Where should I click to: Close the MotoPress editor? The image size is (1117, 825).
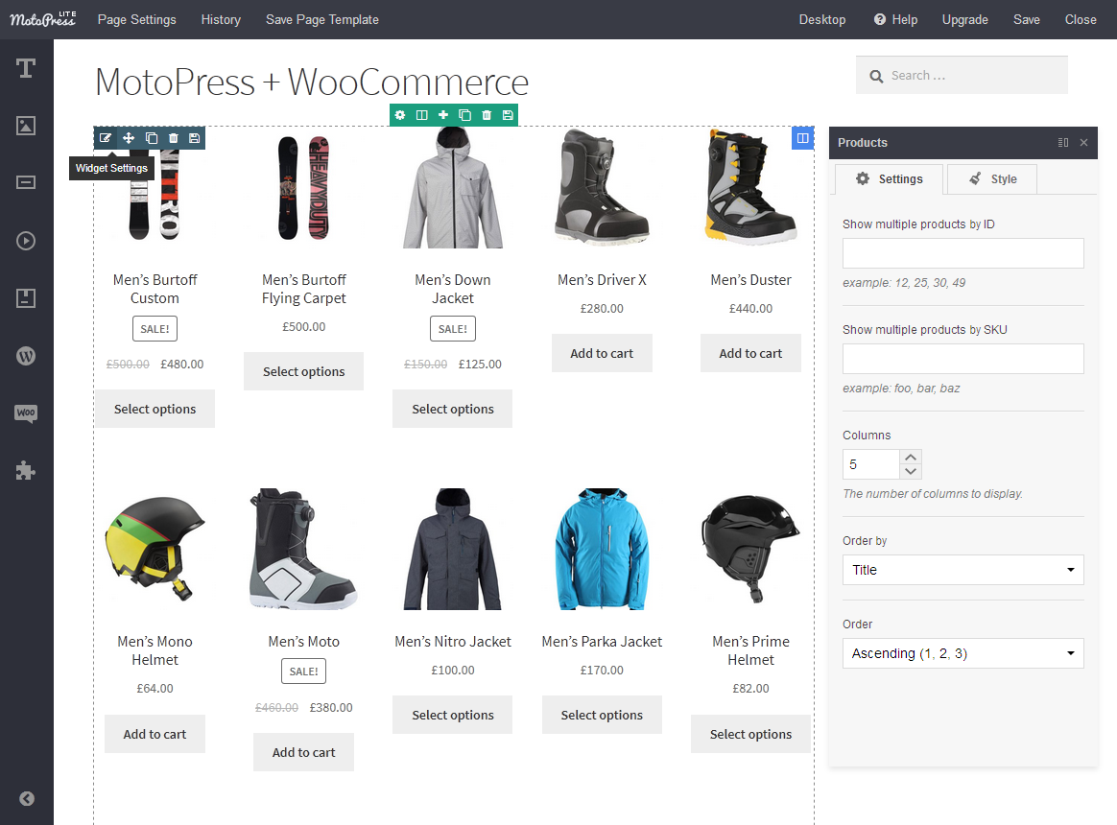(x=1081, y=19)
